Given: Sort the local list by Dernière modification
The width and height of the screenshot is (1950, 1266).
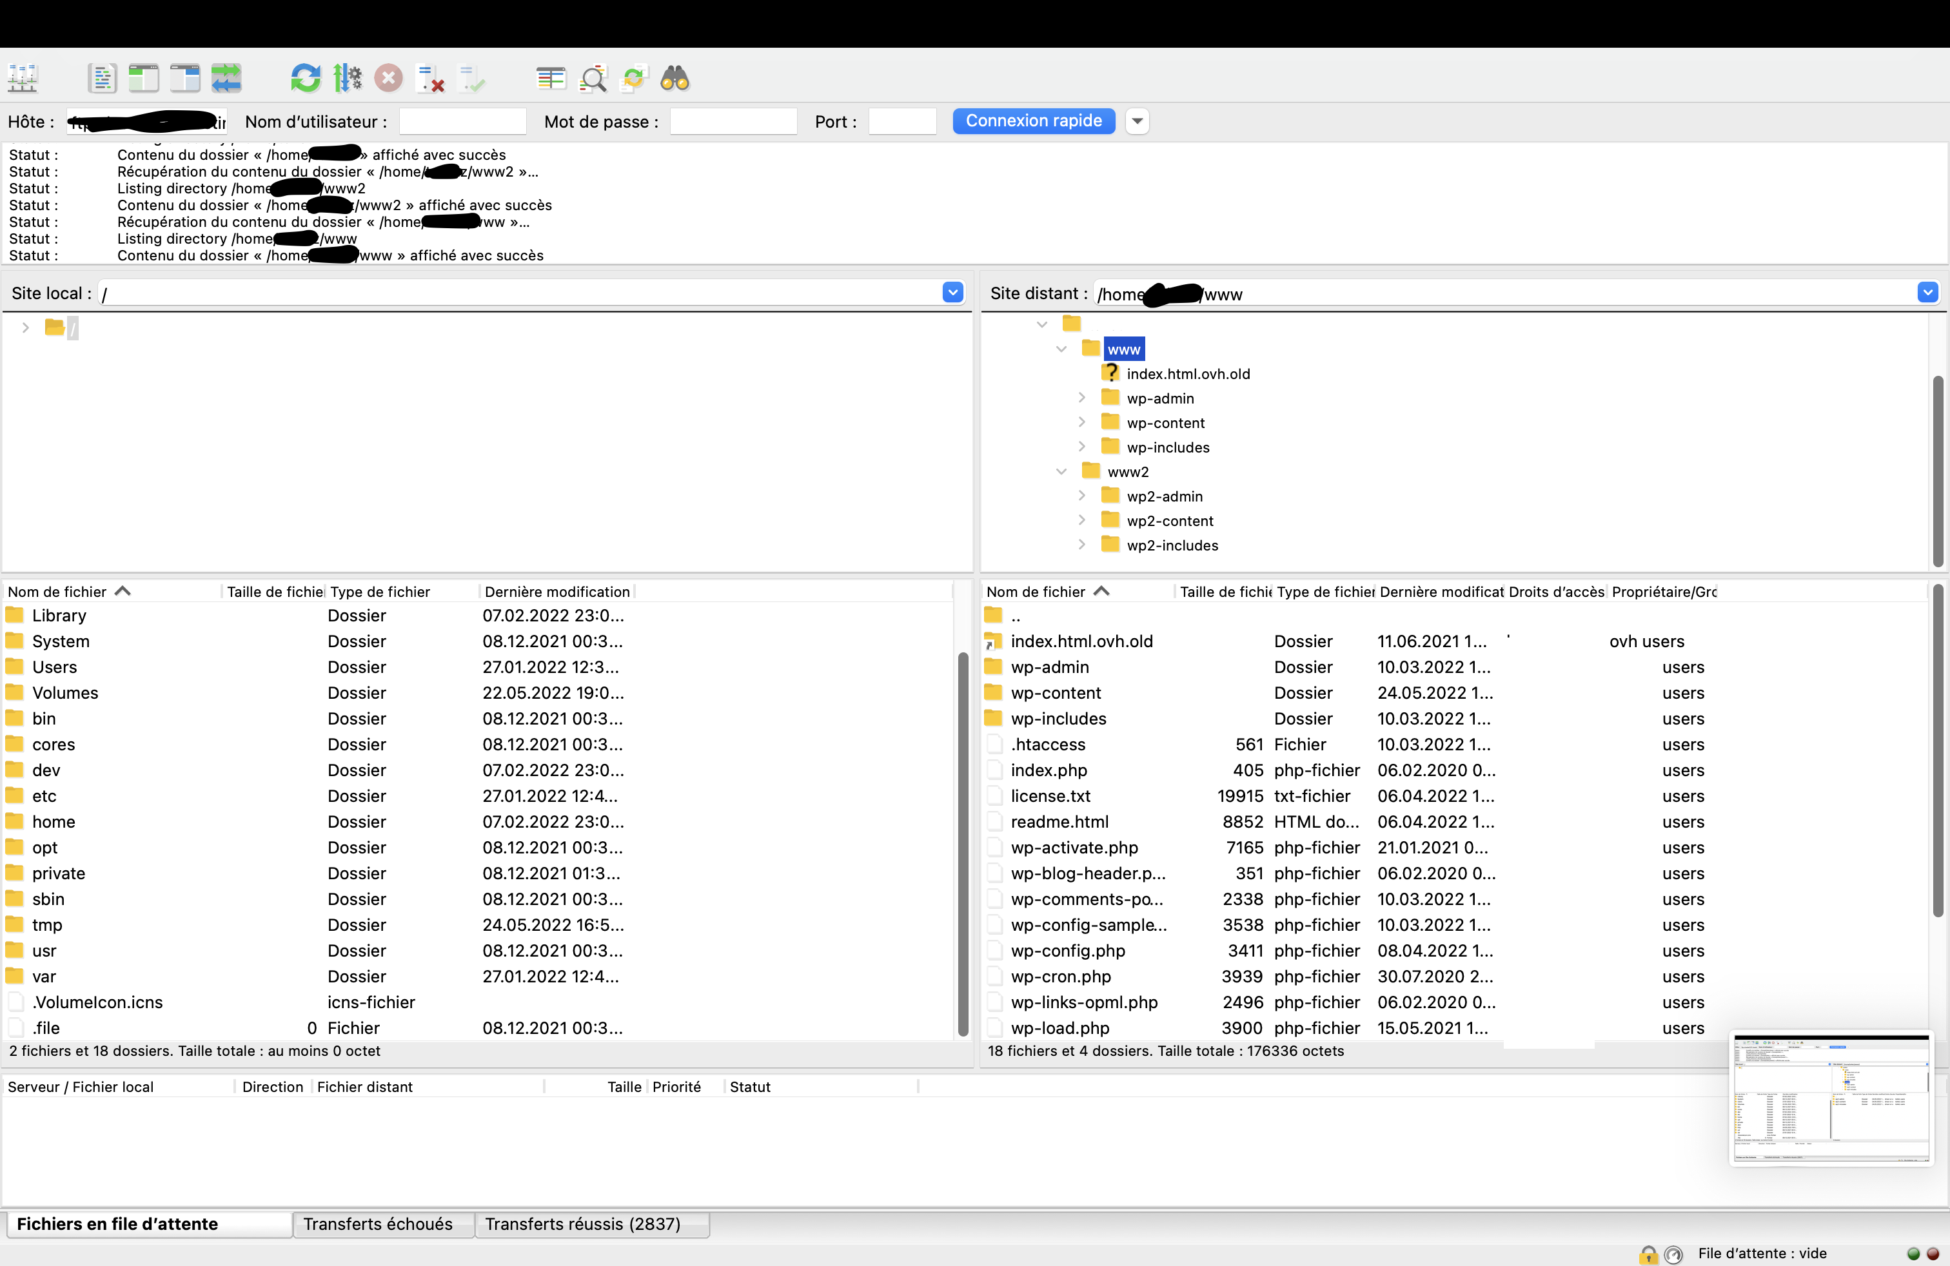Looking at the screenshot, I should point(557,591).
